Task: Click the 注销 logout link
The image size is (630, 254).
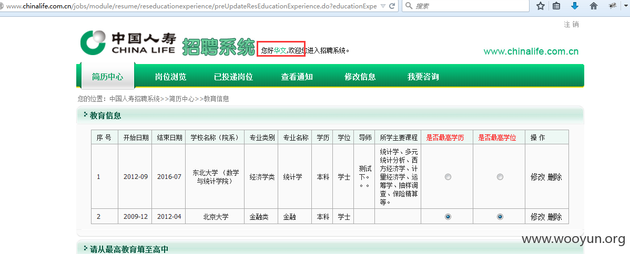Action: coord(571,25)
